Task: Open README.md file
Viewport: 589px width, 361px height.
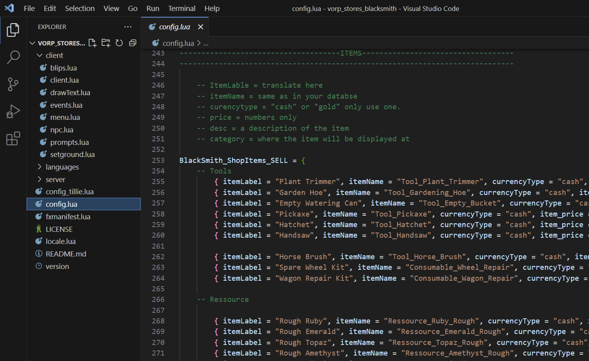Action: (x=66, y=254)
